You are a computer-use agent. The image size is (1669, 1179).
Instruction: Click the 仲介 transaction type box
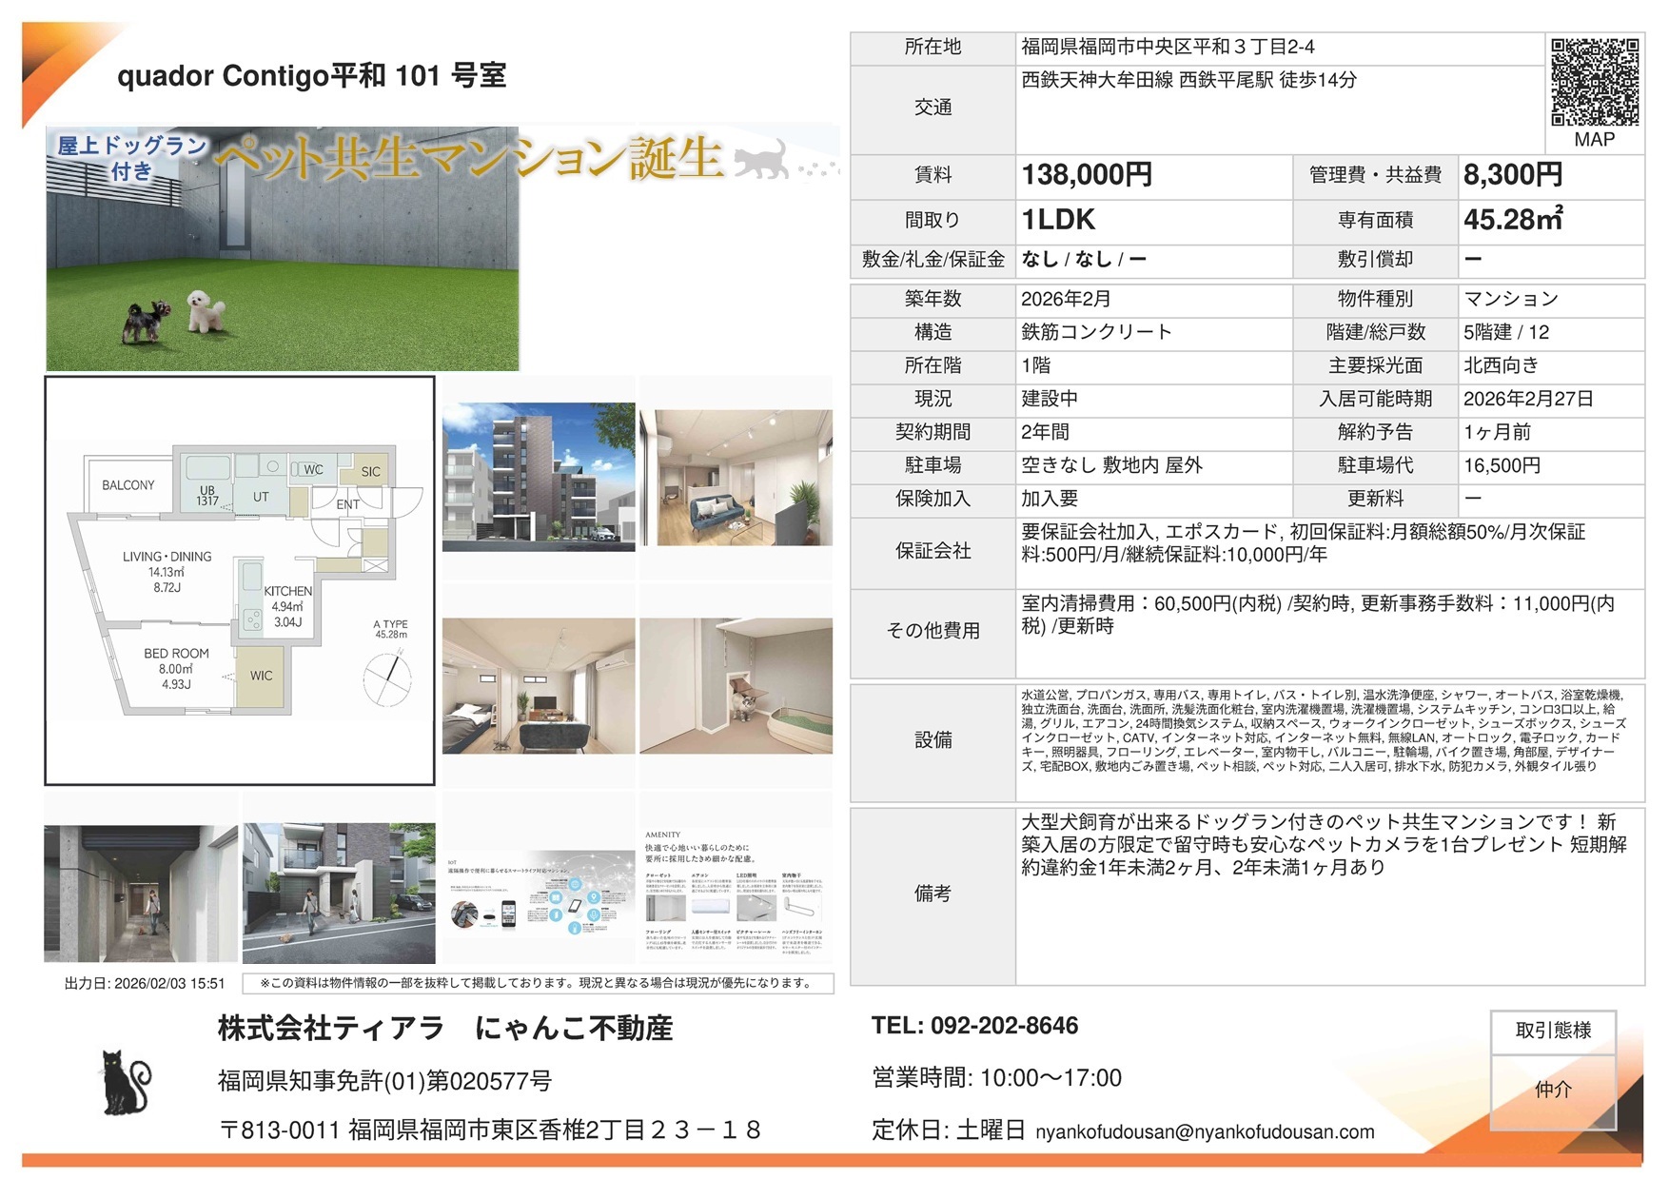point(1552,1090)
